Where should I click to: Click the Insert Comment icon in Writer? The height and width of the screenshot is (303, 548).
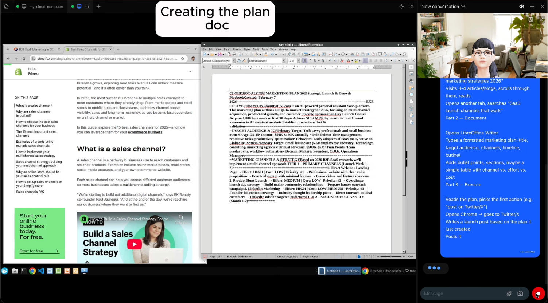[380, 54]
